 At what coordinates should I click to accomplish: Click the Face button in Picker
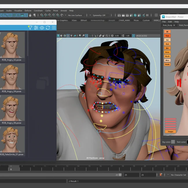167,36
